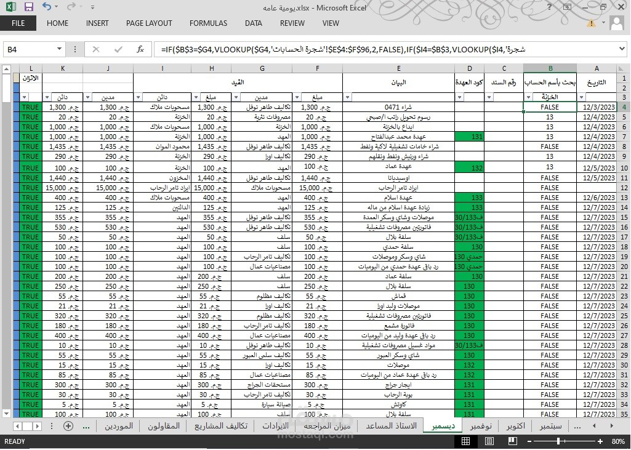
Task: Select the ديسمبر sheet tab
Action: click(x=443, y=426)
